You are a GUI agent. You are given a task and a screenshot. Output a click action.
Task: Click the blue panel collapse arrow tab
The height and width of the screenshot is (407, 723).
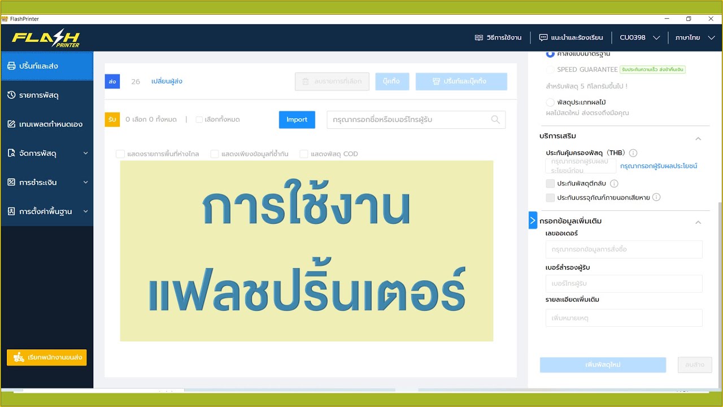pos(533,220)
